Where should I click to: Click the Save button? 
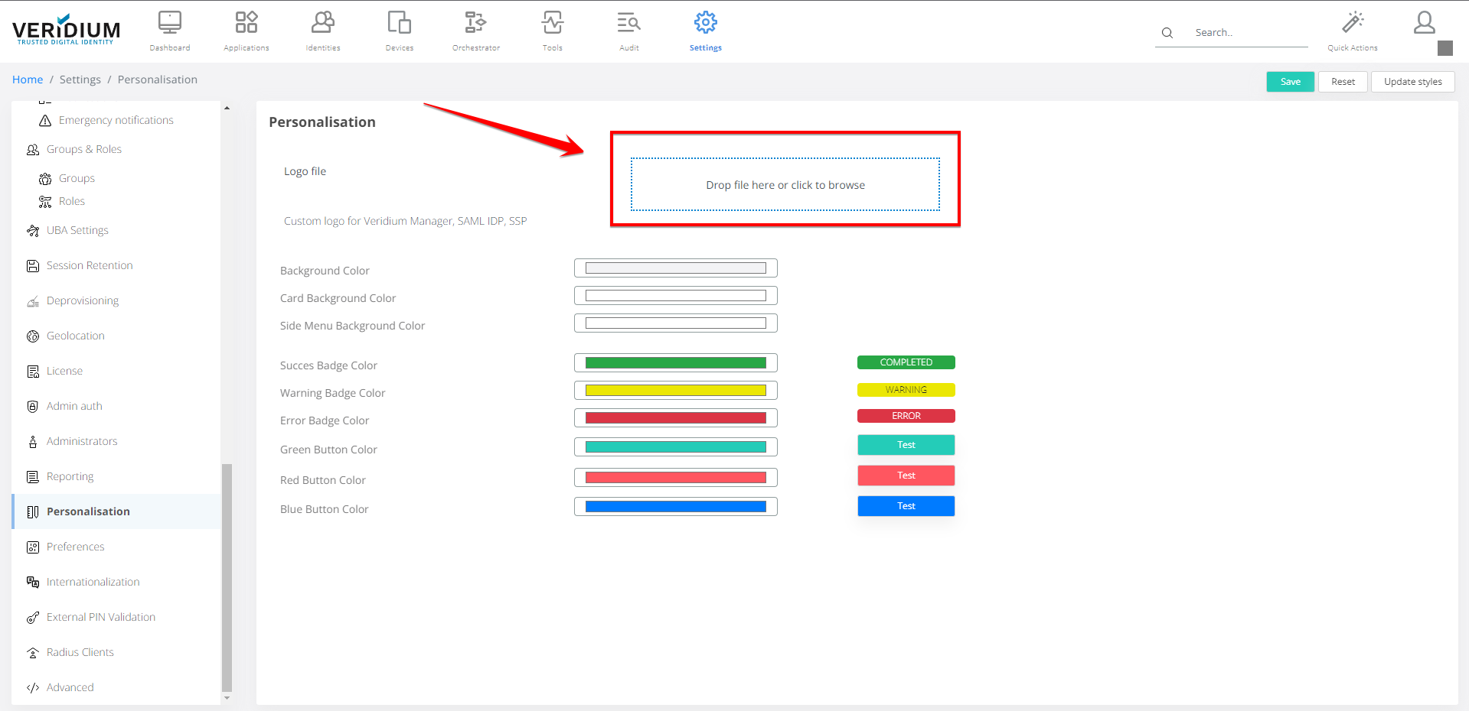pyautogui.click(x=1290, y=82)
